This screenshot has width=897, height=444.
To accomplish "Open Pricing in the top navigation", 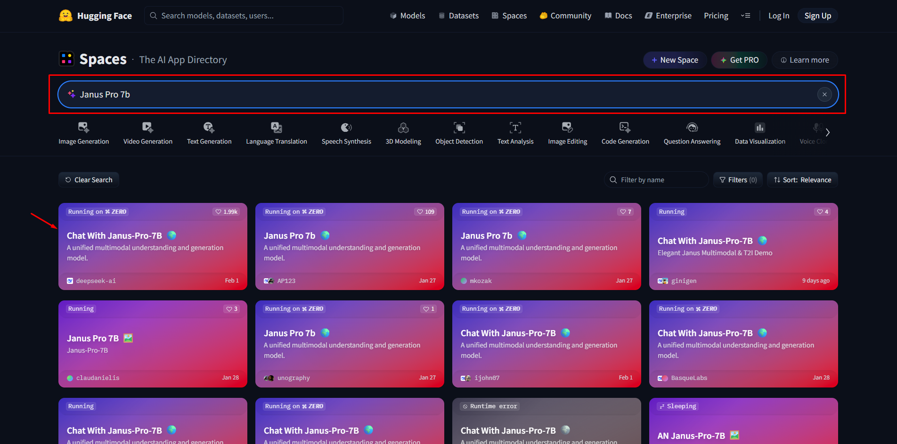I will 716,16.
